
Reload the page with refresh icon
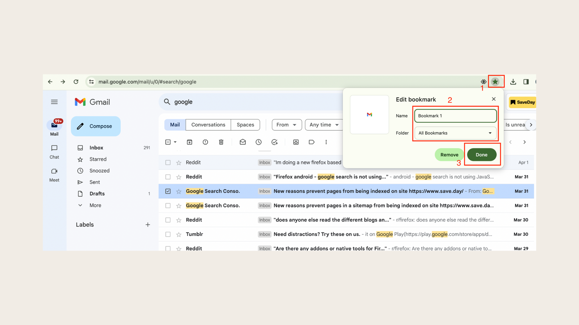pos(76,82)
